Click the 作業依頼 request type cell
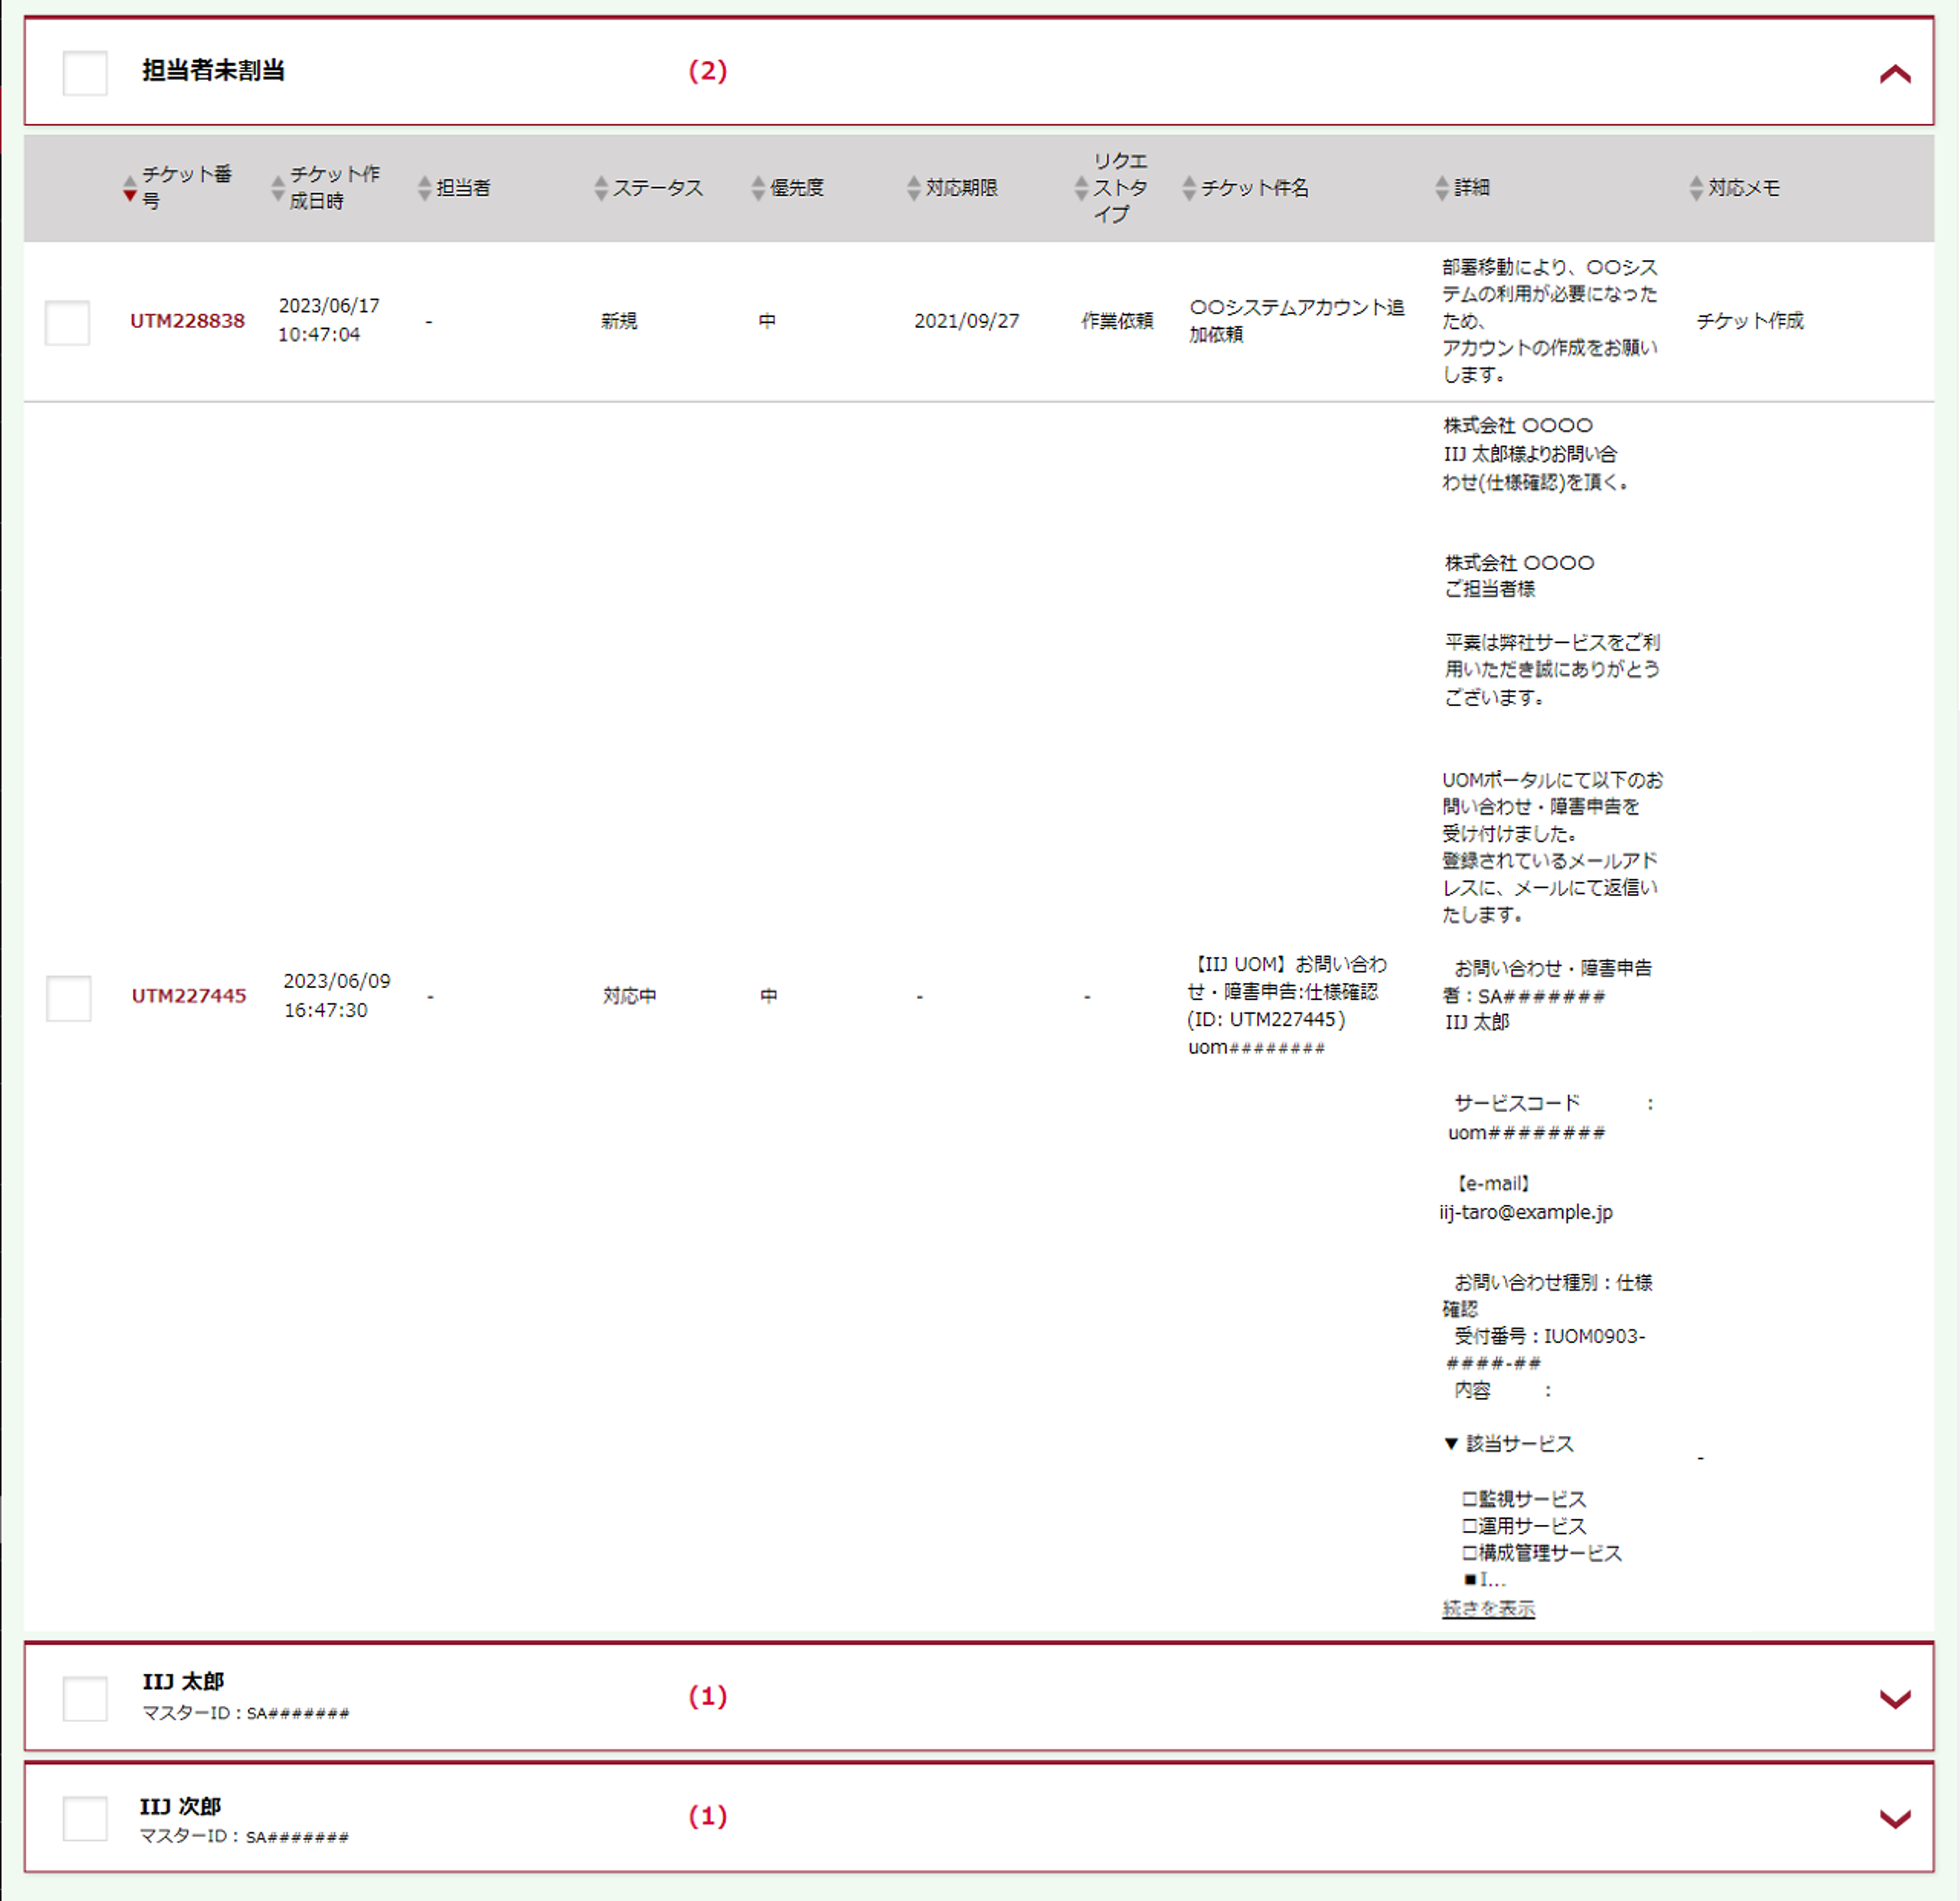Viewport: 1960px width, 1901px height. pos(1117,321)
